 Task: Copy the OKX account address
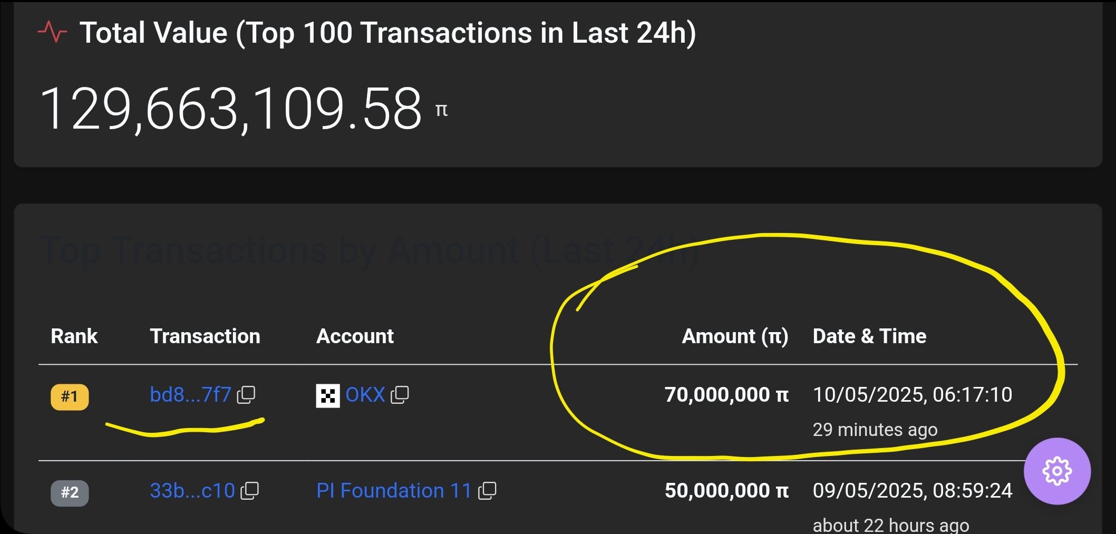[400, 395]
